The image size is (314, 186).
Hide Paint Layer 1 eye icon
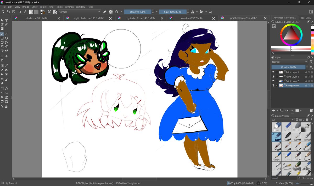pyautogui.click(x=273, y=72)
